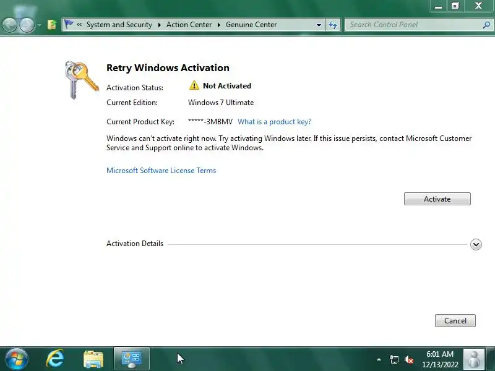
Task: Click the 'Activation Details' label
Action: pos(135,244)
